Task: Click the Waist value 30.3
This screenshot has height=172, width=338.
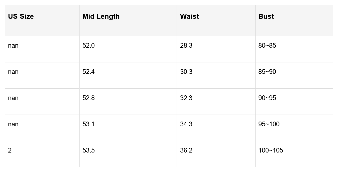Action: pos(186,72)
